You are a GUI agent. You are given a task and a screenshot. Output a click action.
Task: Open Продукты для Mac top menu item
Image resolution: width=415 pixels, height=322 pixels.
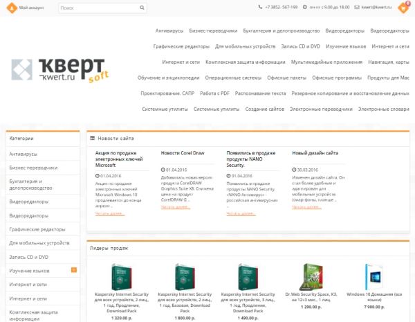(388, 78)
